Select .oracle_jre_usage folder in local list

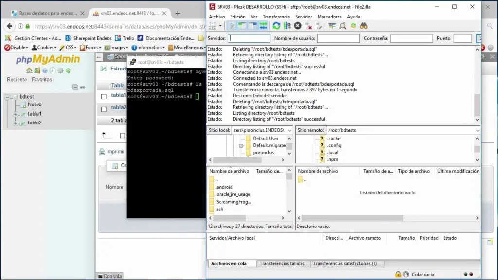(233, 194)
